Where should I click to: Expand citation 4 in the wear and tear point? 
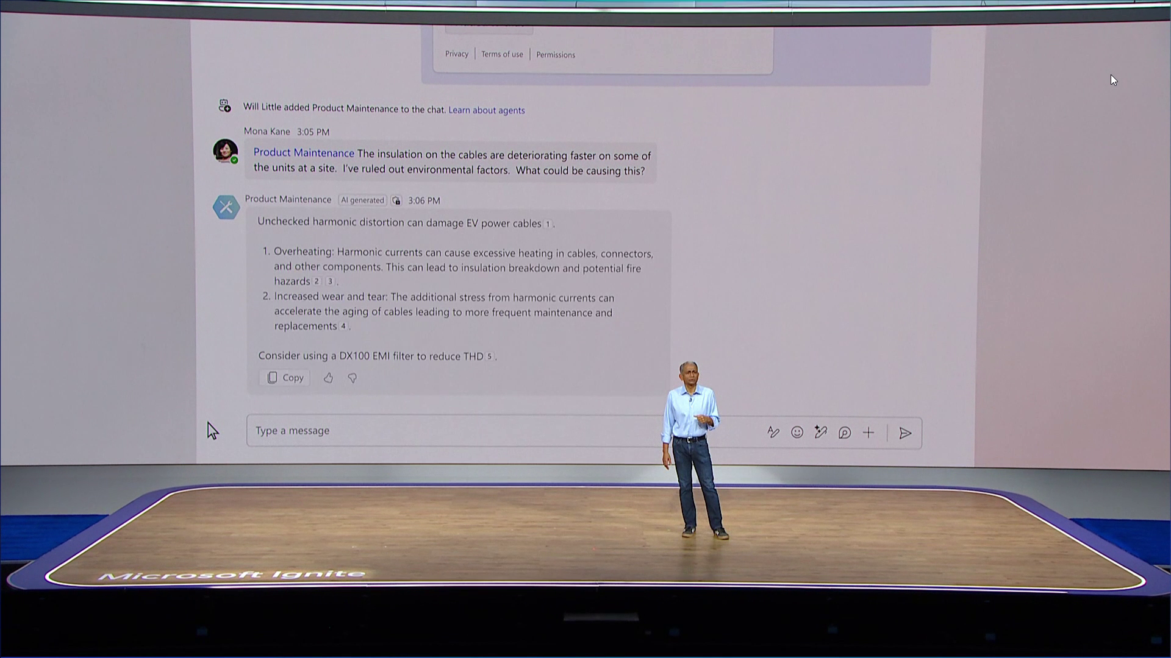(343, 327)
